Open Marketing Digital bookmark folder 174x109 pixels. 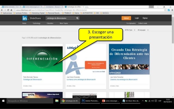(37, 13)
